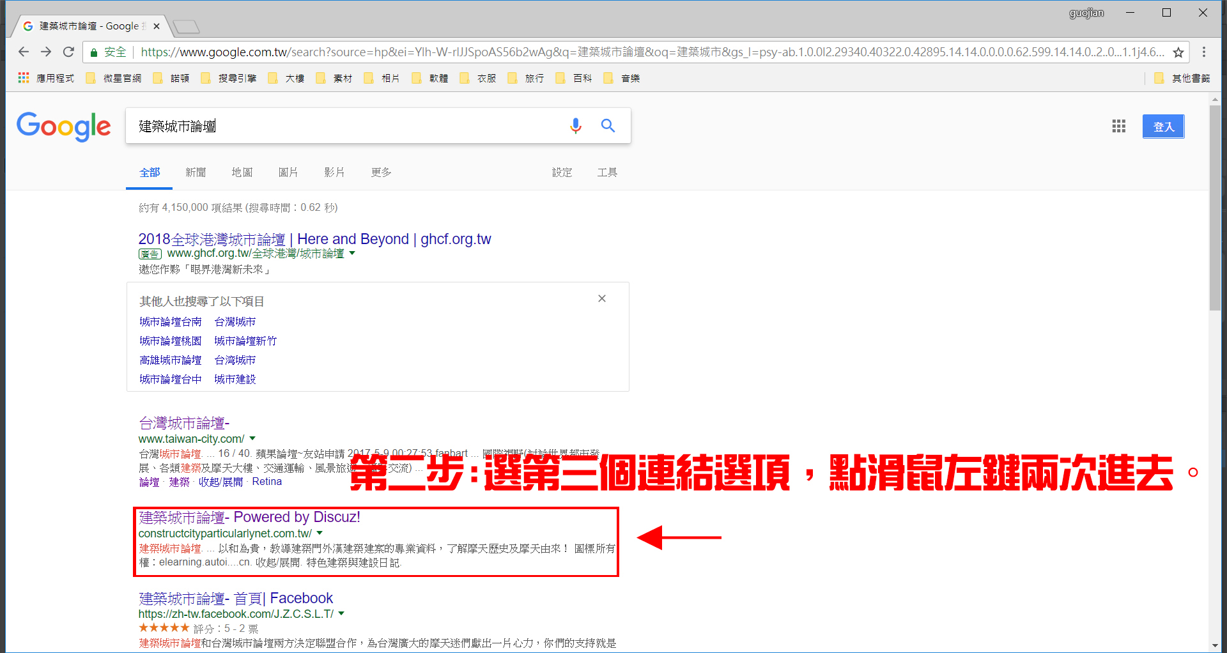The width and height of the screenshot is (1227, 653).
Task: Open the Chrome three-dot menu
Action: pos(1204,52)
